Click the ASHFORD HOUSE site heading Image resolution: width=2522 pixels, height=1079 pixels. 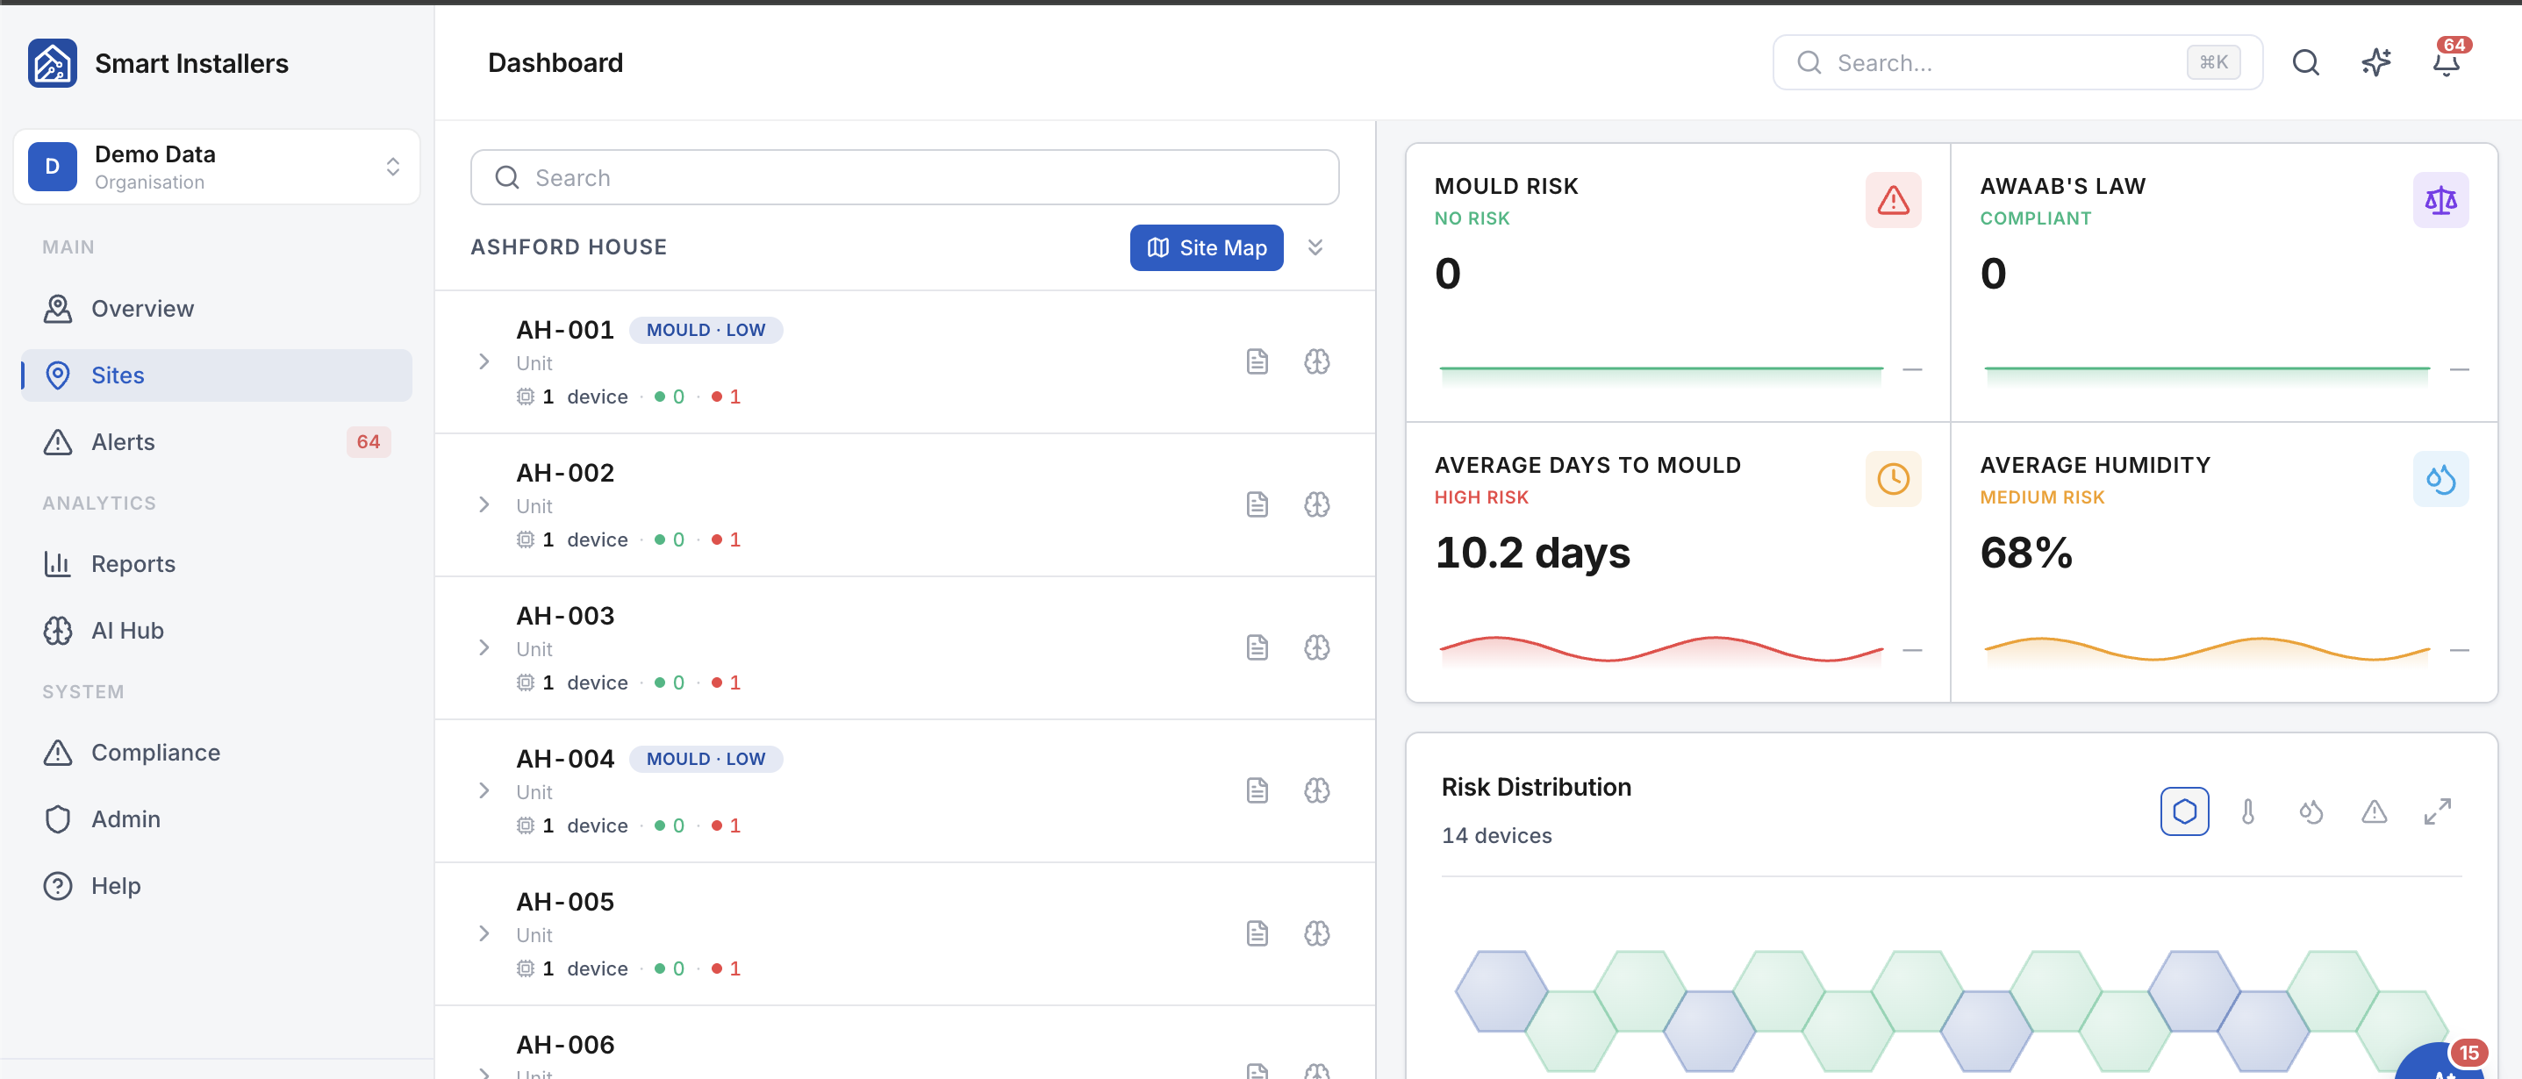[569, 247]
